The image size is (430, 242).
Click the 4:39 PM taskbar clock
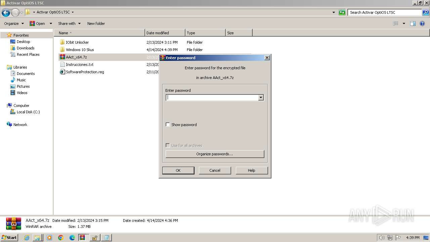pyautogui.click(x=413, y=238)
